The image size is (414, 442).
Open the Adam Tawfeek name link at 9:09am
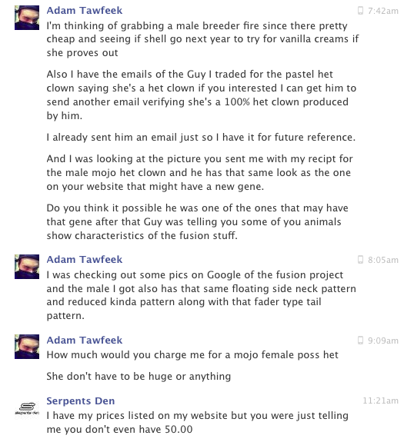[85, 340]
